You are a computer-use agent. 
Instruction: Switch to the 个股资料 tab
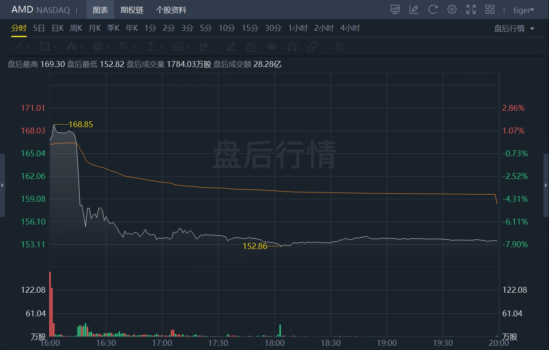171,10
